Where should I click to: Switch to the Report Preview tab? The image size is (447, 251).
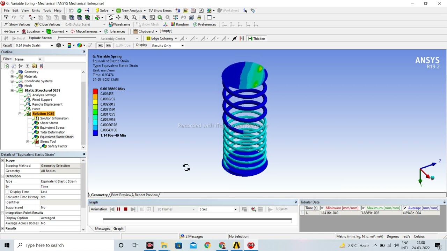146,195
